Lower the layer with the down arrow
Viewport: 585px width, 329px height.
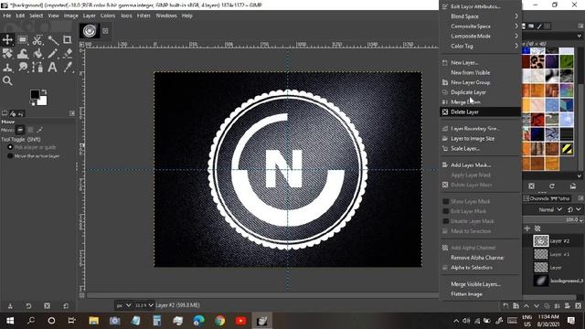(537, 306)
